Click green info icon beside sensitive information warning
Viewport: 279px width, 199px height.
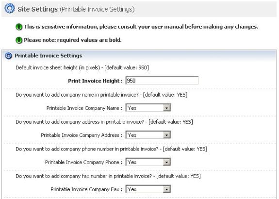click(x=19, y=27)
